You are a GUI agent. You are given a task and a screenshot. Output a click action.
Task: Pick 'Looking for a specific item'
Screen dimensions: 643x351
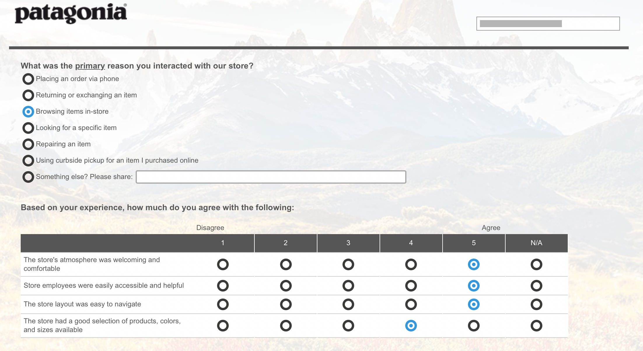point(28,128)
